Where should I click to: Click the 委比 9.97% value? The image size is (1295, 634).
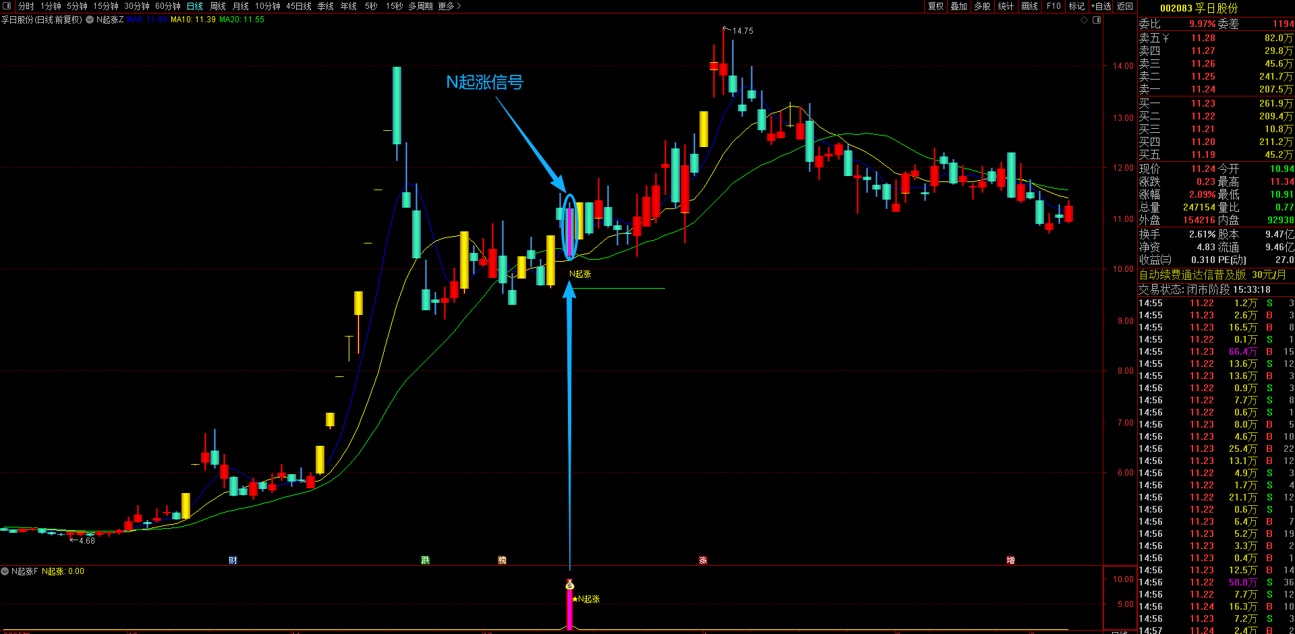pos(1202,24)
